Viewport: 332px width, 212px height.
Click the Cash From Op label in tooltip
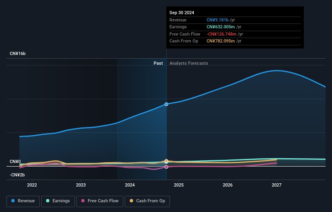pyautogui.click(x=184, y=41)
